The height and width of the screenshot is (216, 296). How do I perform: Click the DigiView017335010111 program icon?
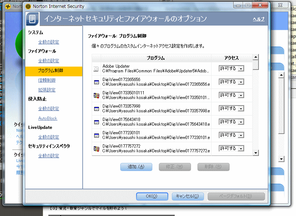point(96,95)
